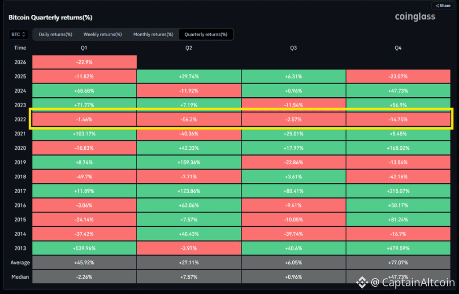The height and width of the screenshot is (294, 459).
Task: Click the coinglass logo
Action: [415, 17]
